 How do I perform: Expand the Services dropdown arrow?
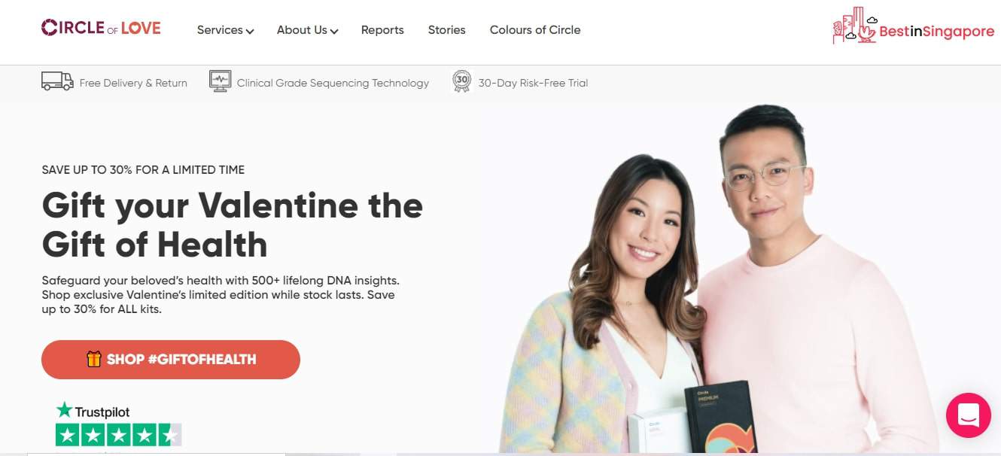(250, 31)
